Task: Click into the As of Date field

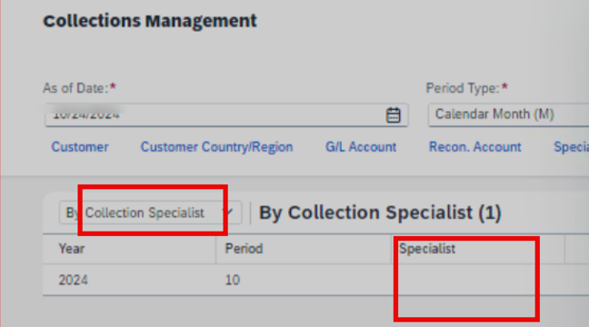Action: tap(226, 114)
